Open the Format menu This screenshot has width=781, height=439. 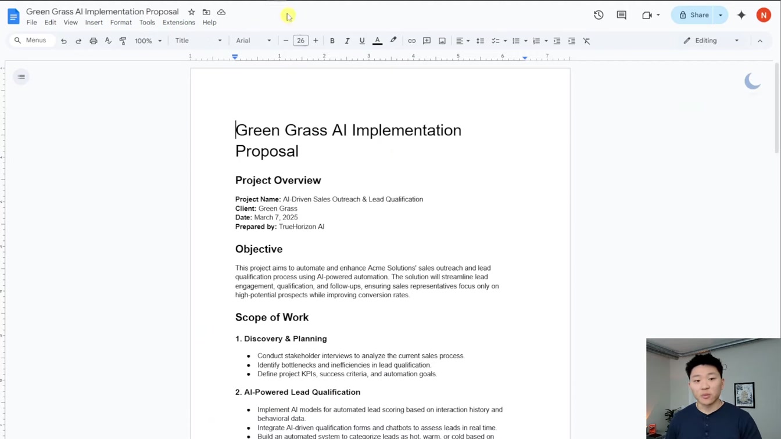point(121,23)
